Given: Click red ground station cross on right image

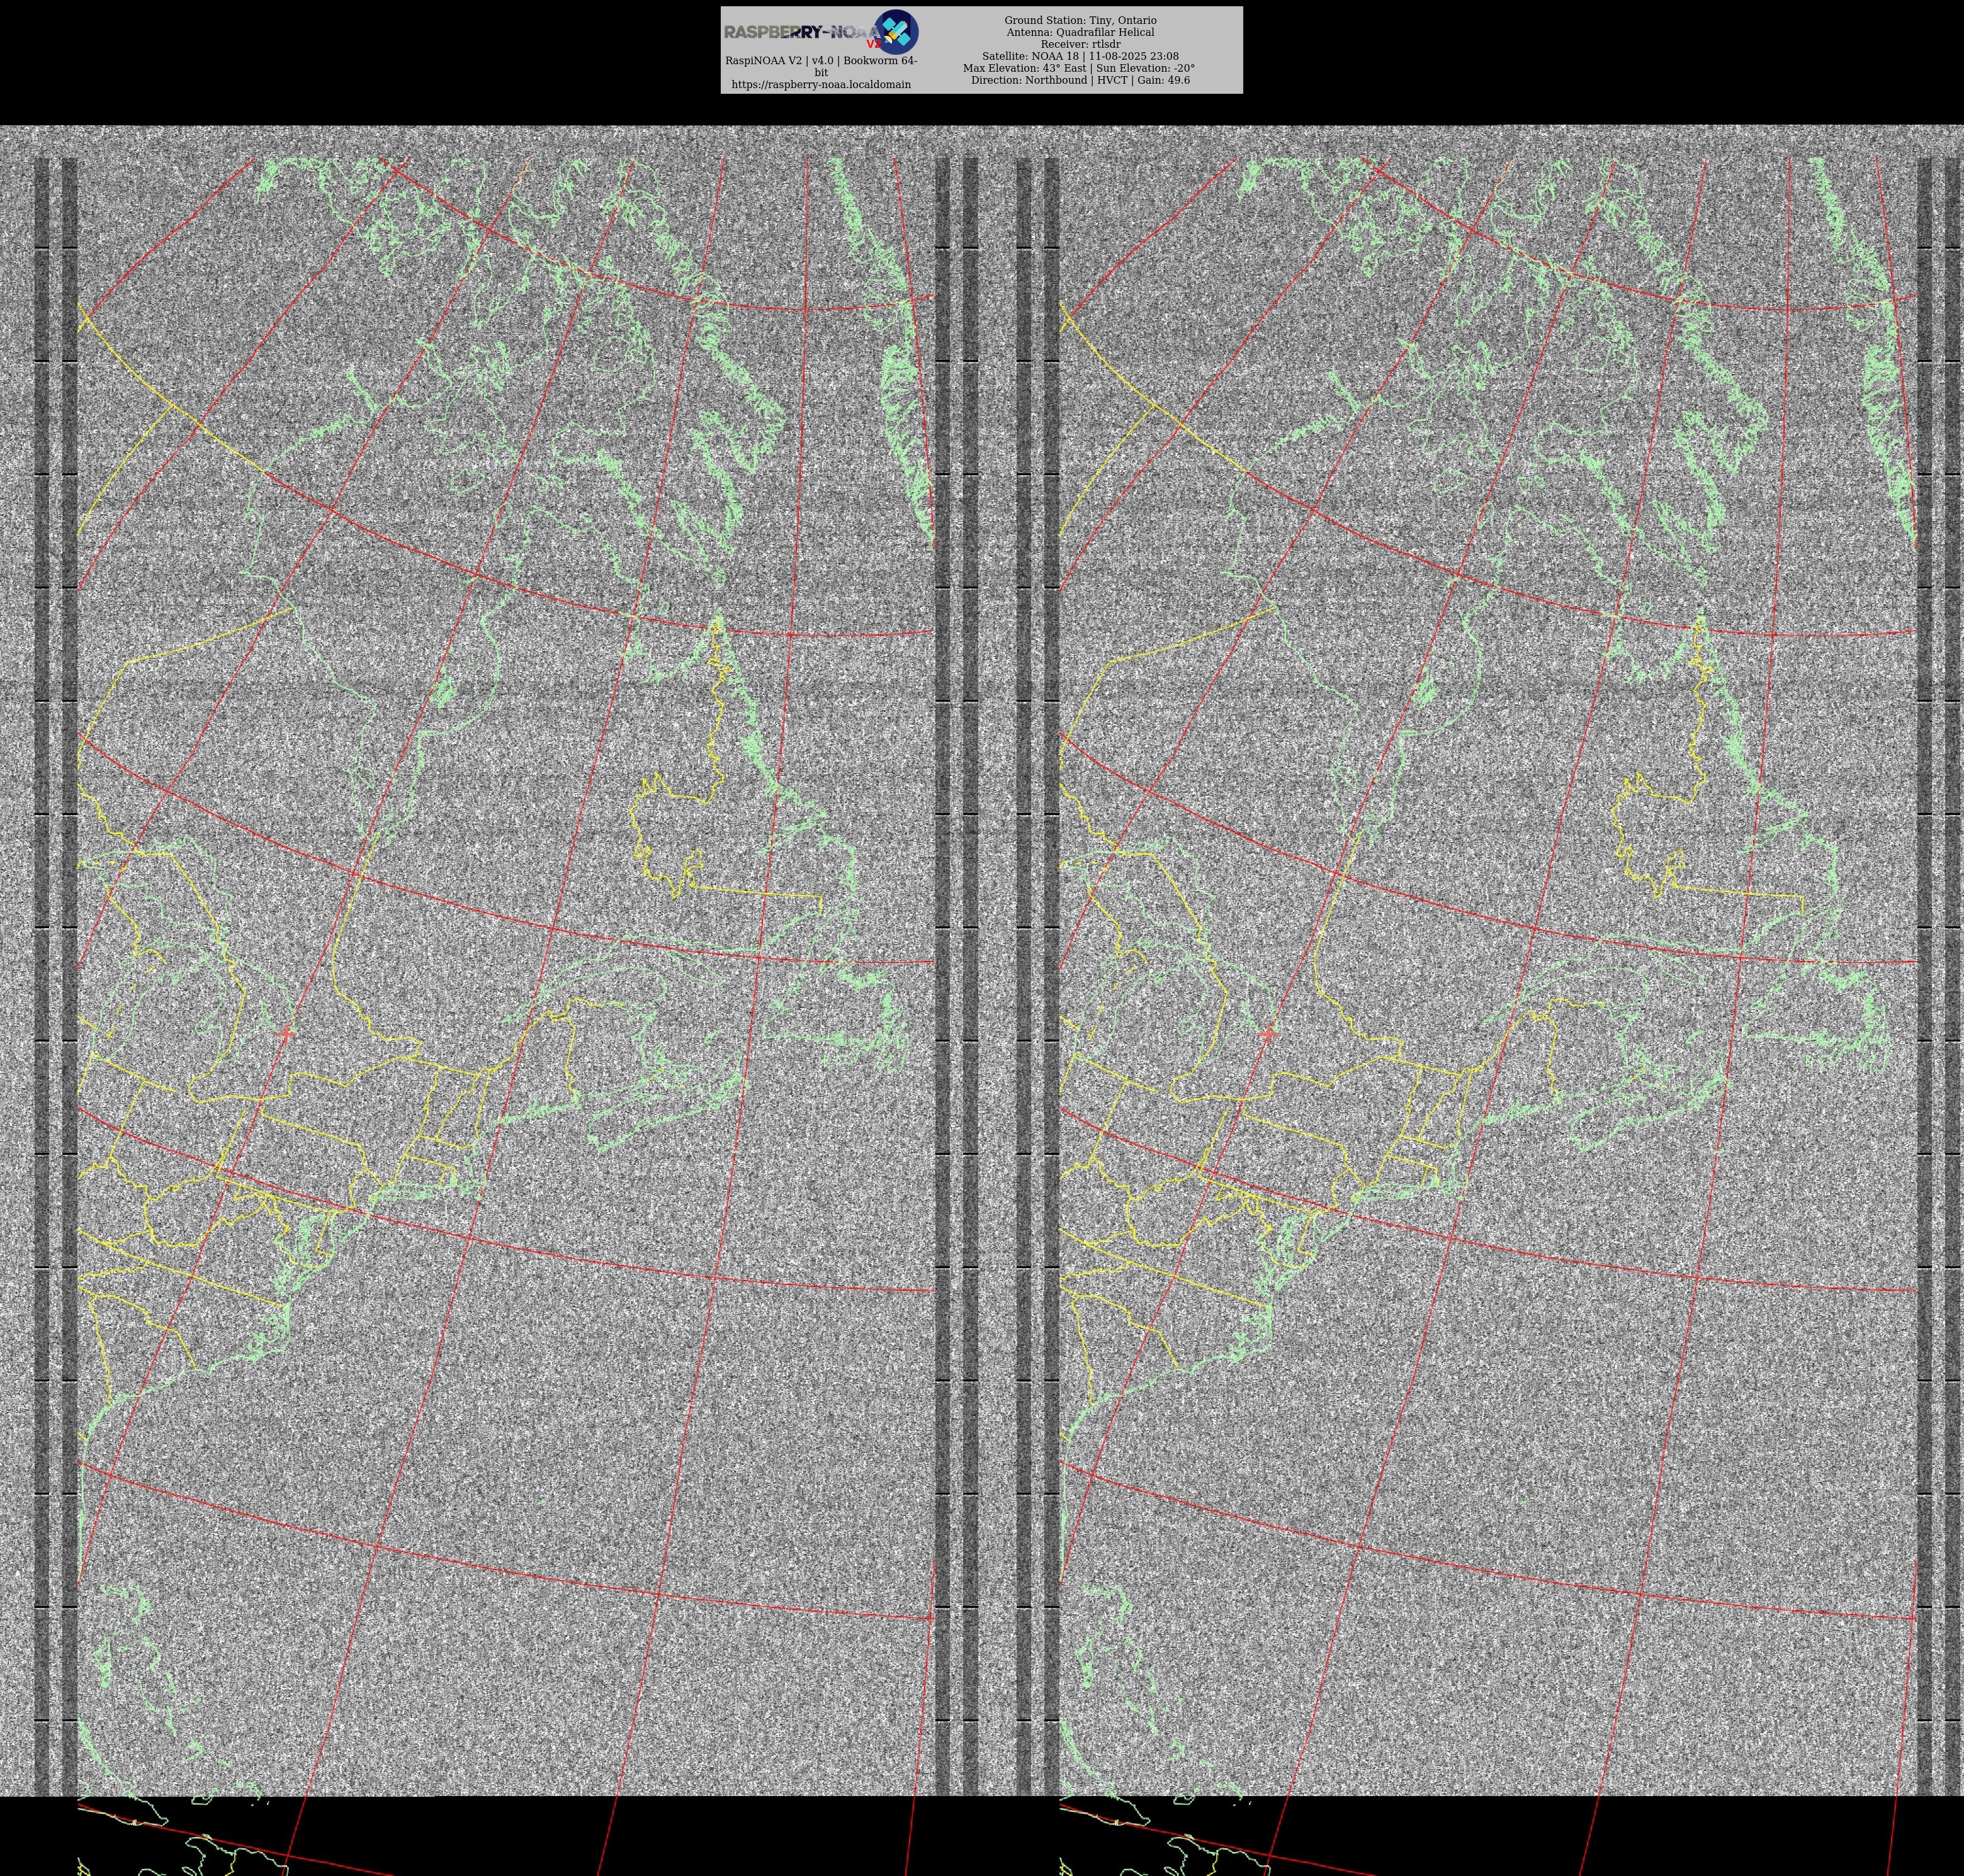Looking at the screenshot, I should click(1268, 1033).
